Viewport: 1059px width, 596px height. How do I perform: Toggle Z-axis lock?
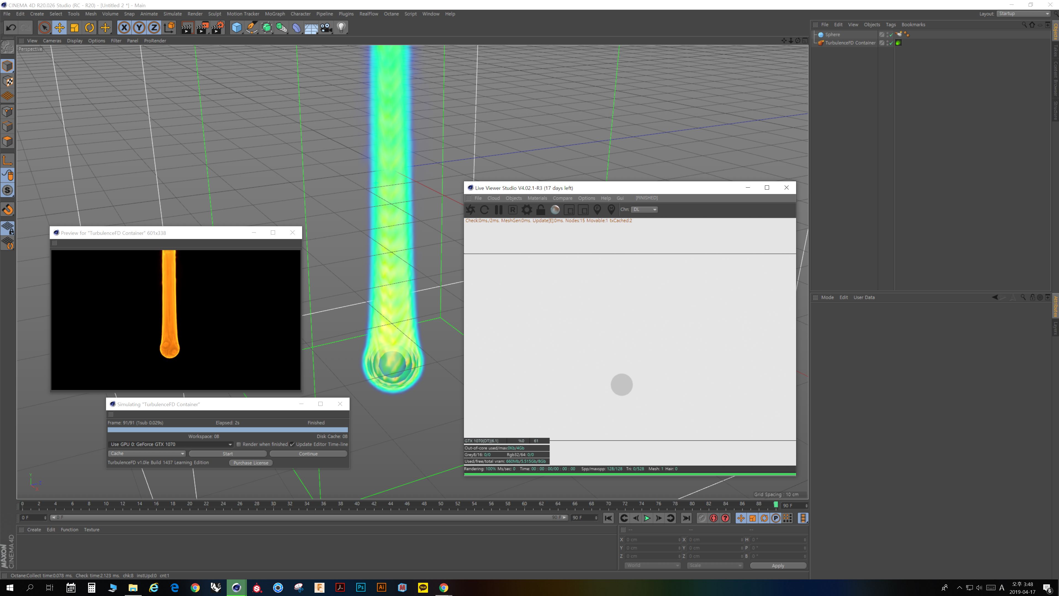154,28
